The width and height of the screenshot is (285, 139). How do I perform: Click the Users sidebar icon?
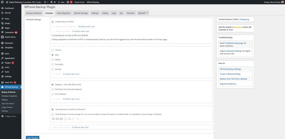(x=2, y=67)
